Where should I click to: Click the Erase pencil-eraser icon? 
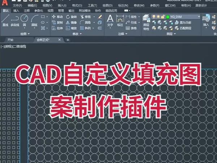coord(100,17)
